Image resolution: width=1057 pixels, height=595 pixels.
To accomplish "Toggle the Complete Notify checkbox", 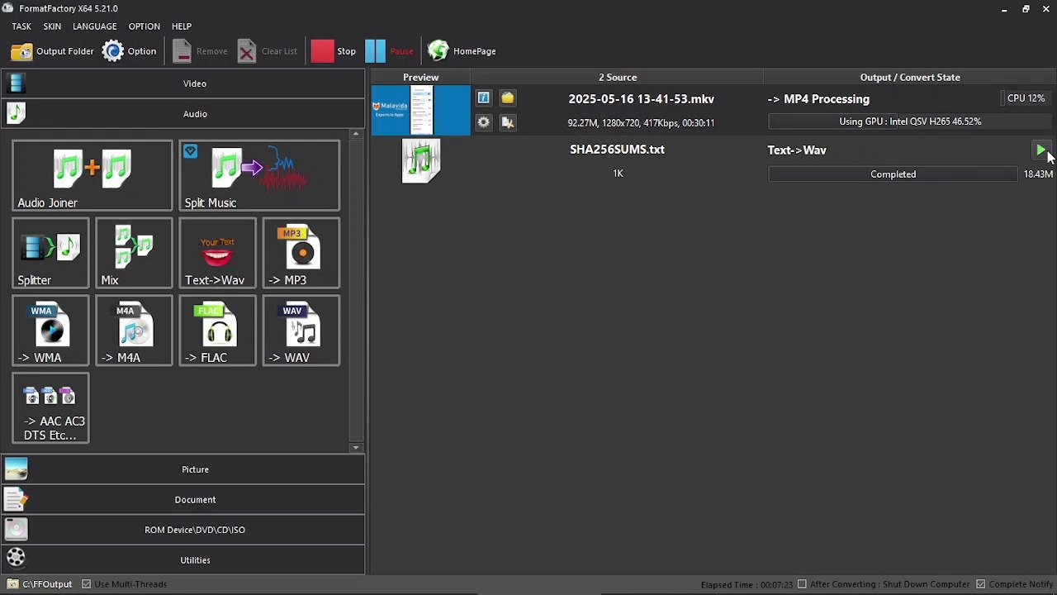I will [981, 584].
